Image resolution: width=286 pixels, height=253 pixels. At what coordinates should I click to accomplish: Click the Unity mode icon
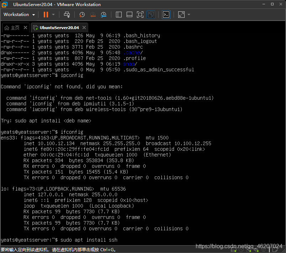151,15
